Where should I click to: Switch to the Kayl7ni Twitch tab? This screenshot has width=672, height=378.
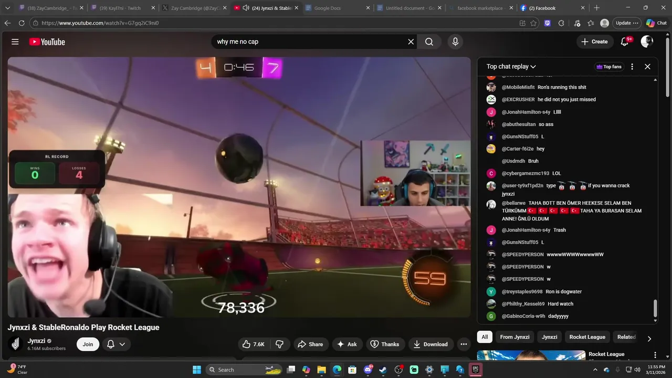pyautogui.click(x=122, y=8)
